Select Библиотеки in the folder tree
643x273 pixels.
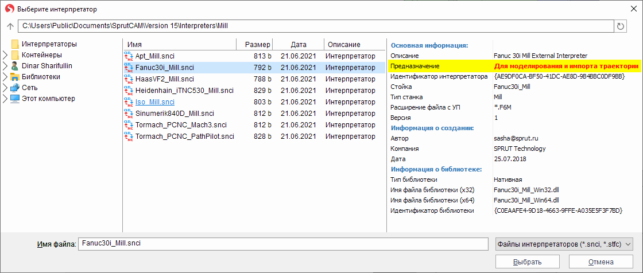[41, 77]
